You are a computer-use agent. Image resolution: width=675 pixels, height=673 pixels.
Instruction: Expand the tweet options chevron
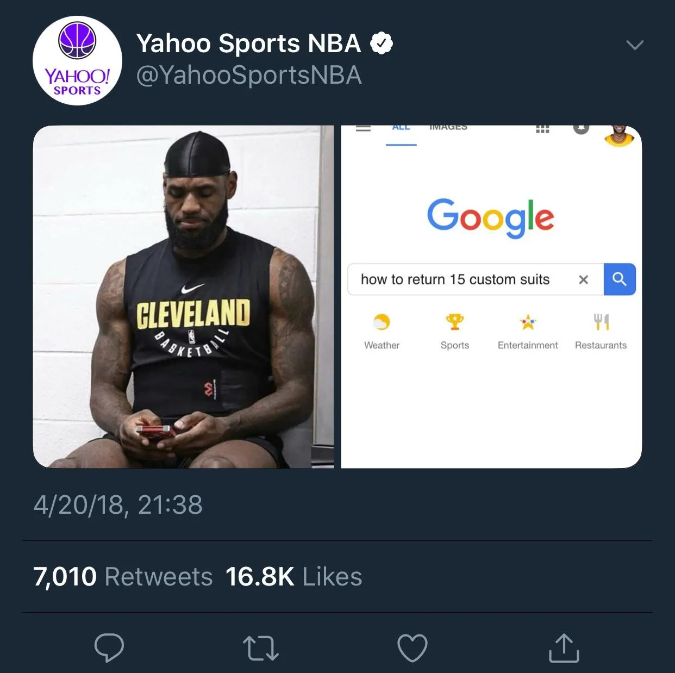pyautogui.click(x=635, y=45)
